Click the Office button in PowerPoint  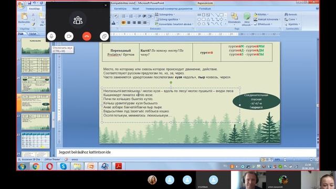(22, 5)
